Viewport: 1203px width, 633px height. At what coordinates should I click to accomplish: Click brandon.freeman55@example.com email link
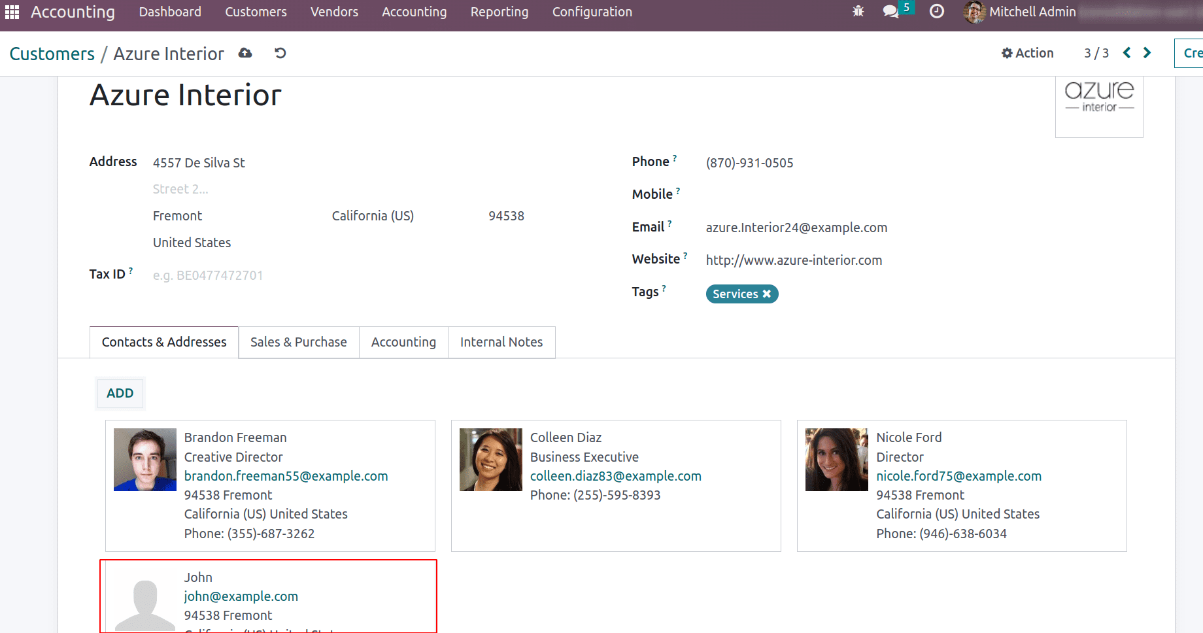(x=286, y=476)
